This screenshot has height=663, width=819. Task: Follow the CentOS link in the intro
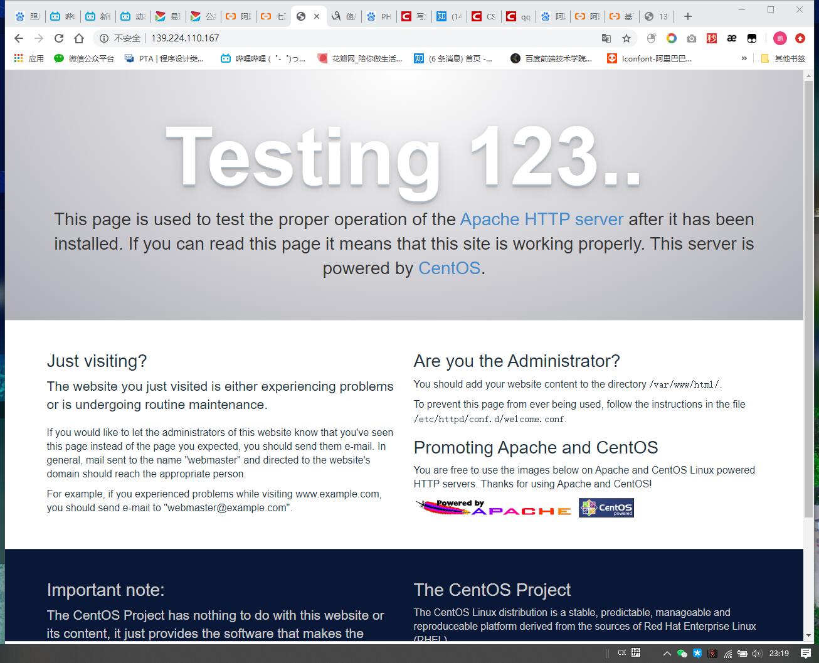pyautogui.click(x=449, y=268)
